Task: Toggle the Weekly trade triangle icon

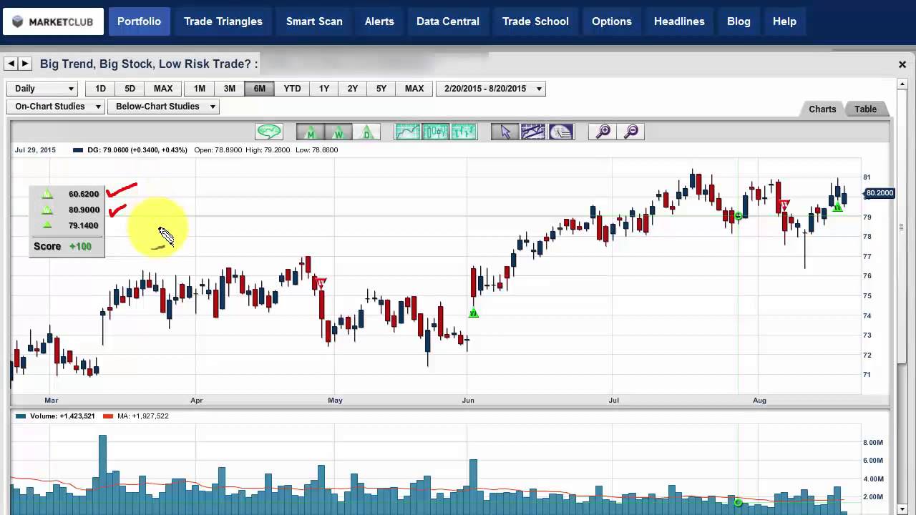Action: coord(338,132)
